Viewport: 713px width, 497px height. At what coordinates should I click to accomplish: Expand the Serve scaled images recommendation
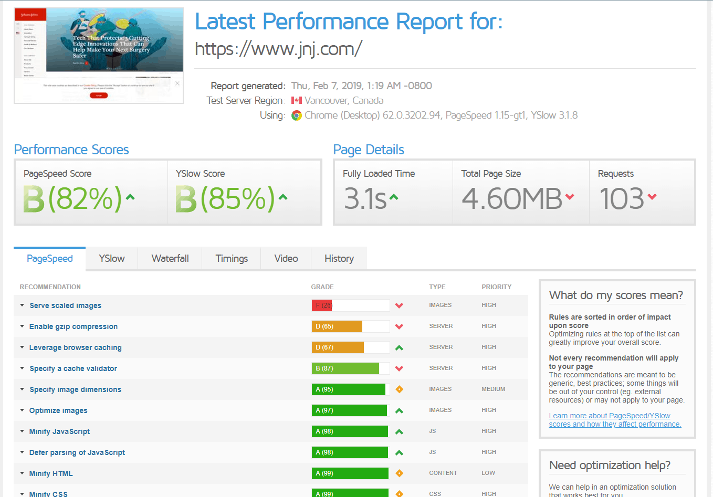(x=22, y=305)
